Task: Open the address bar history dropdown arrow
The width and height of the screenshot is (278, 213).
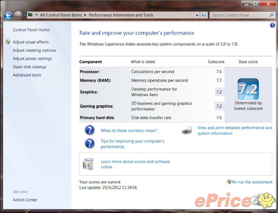Action: tap(197, 15)
